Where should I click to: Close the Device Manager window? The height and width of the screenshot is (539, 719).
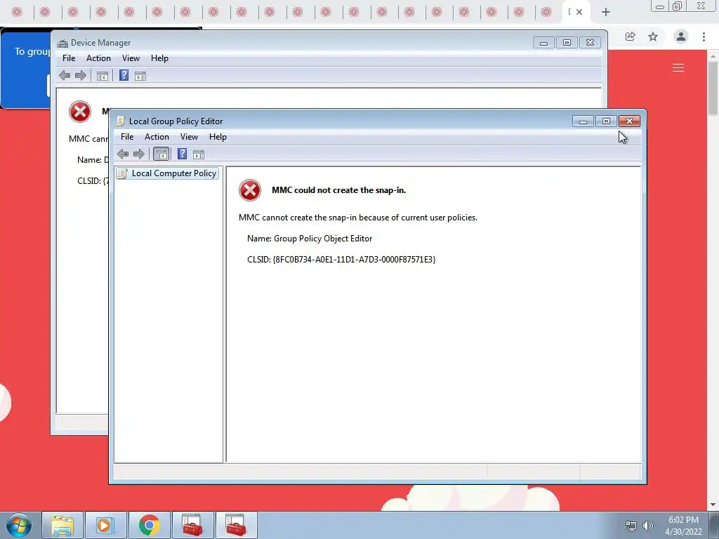pyautogui.click(x=590, y=43)
